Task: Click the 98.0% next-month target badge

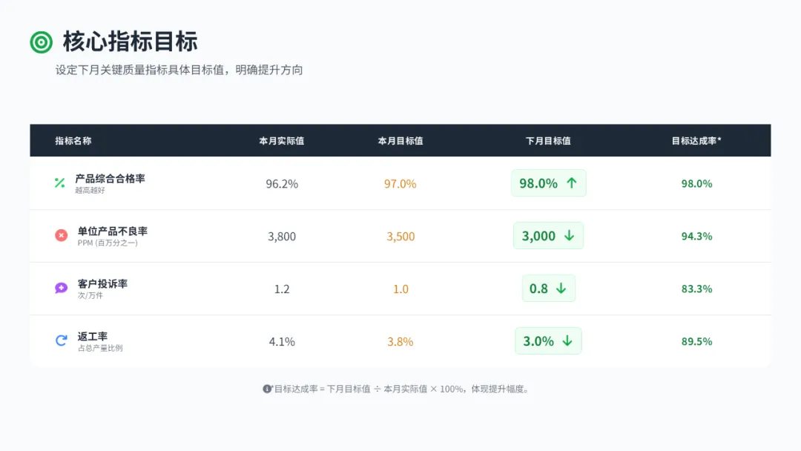Action: click(x=549, y=183)
